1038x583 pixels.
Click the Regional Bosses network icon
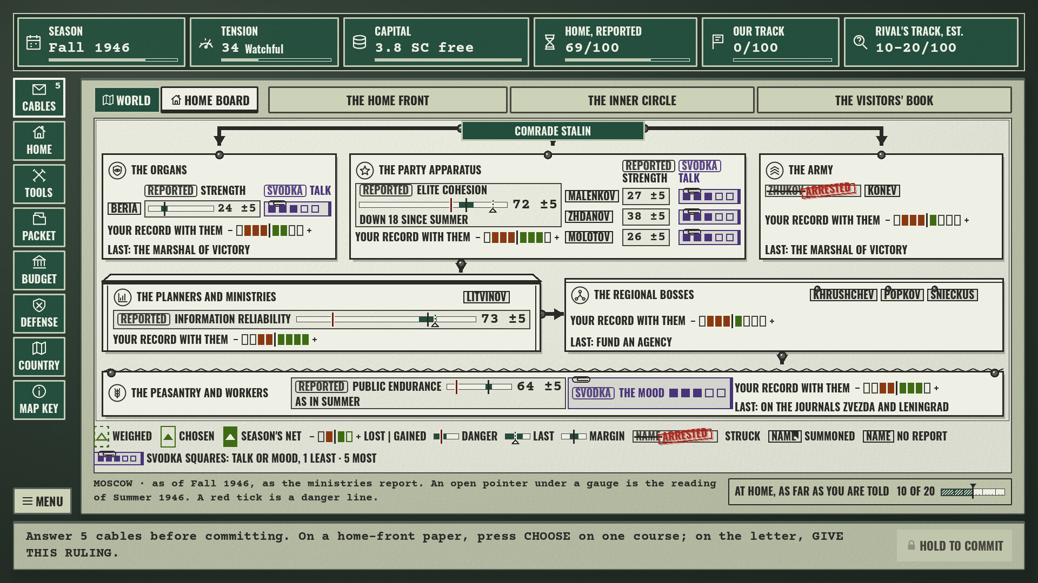tap(580, 295)
